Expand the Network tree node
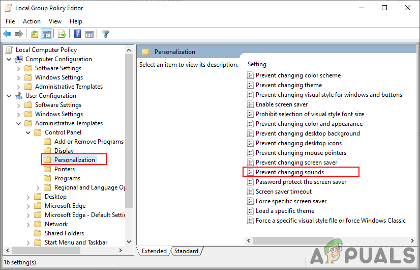The image size is (420, 270). click(28, 224)
